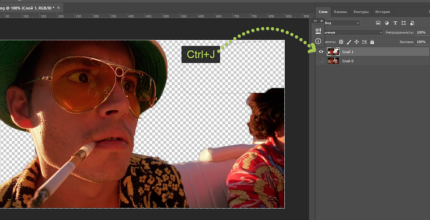Close the collapsed icon panel
Screen dimensions: 430x220
click(x=321, y=21)
